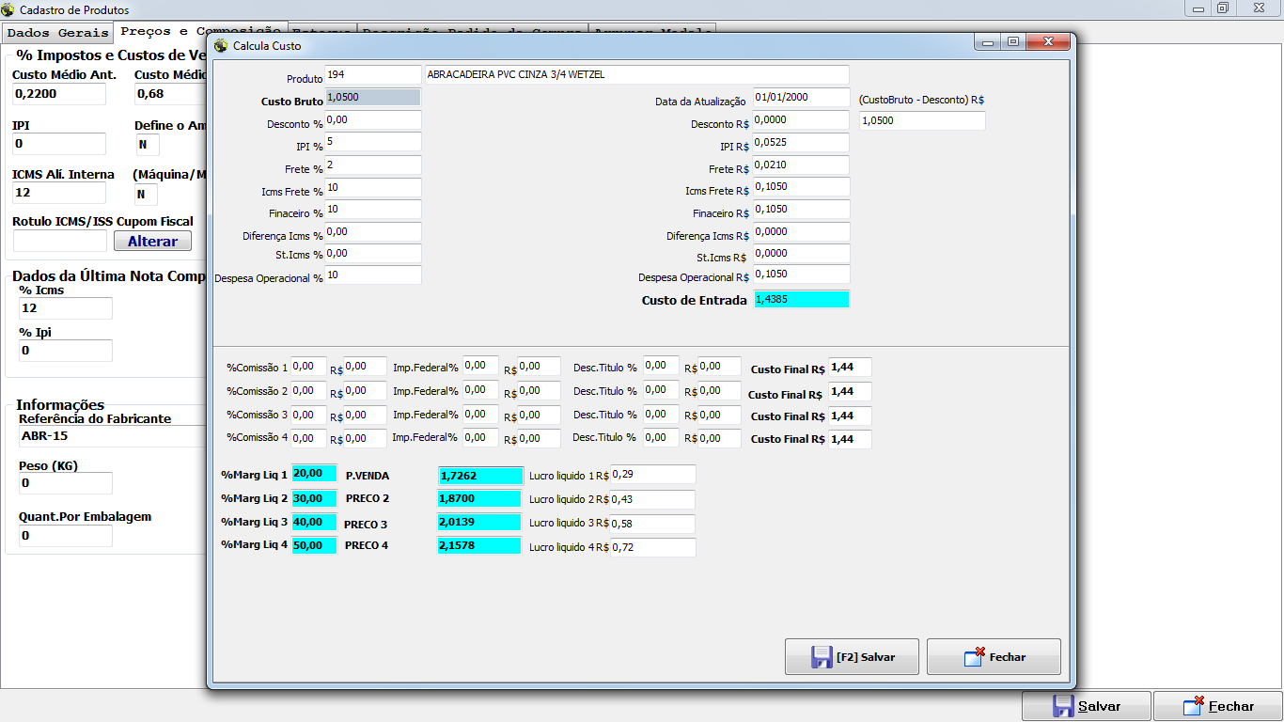The height and width of the screenshot is (722, 1284).
Task: Click the ICMS Alí. Interna field
Action: click(x=59, y=194)
